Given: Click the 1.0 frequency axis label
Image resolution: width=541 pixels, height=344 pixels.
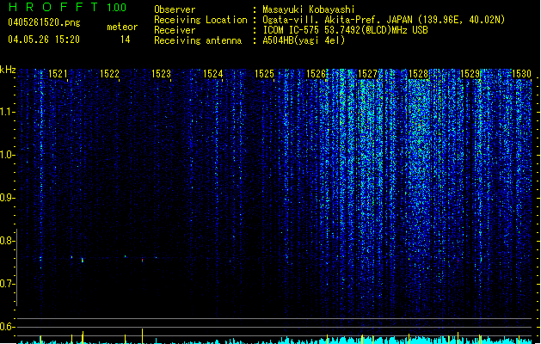Looking at the screenshot, I should click(7, 155).
